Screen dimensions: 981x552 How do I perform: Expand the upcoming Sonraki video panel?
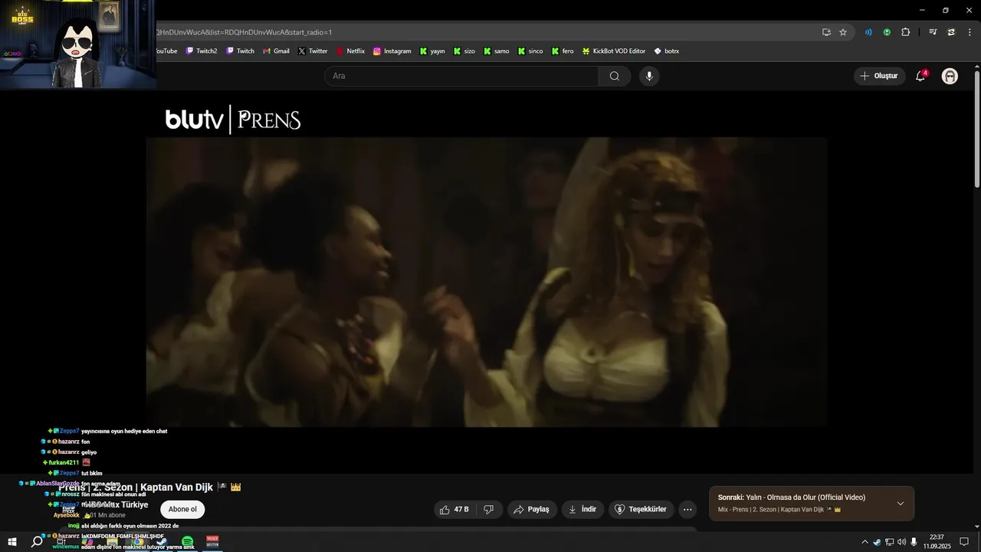tap(901, 504)
